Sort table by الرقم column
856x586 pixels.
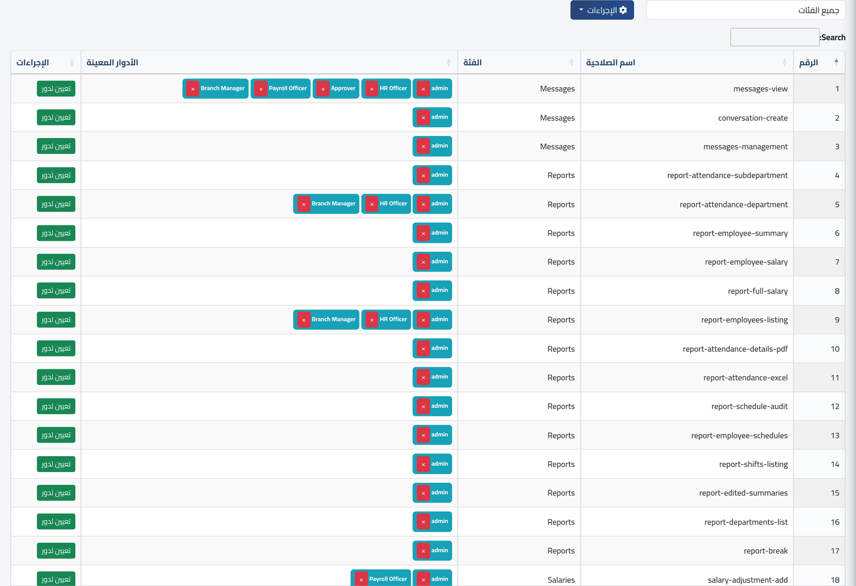tap(819, 63)
